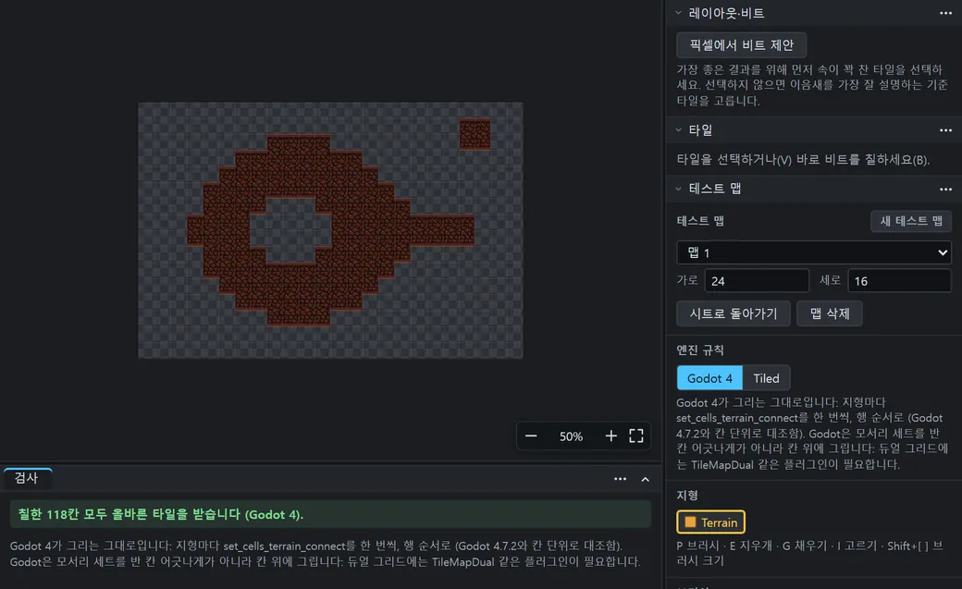Collapse the 타일 section
The image size is (962, 589).
click(x=679, y=130)
